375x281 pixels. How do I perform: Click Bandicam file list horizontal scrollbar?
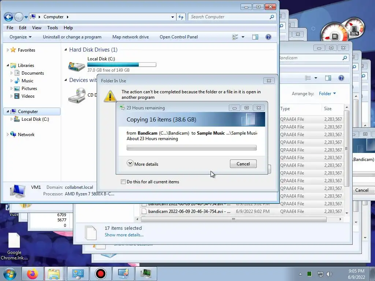(x=233, y=219)
